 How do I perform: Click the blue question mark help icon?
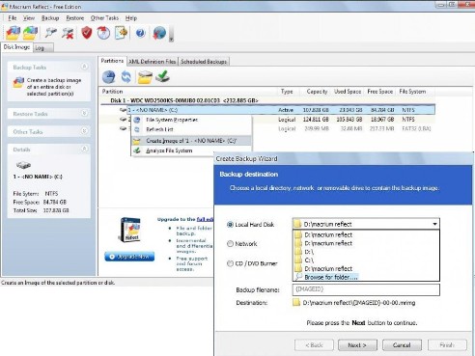140,33
